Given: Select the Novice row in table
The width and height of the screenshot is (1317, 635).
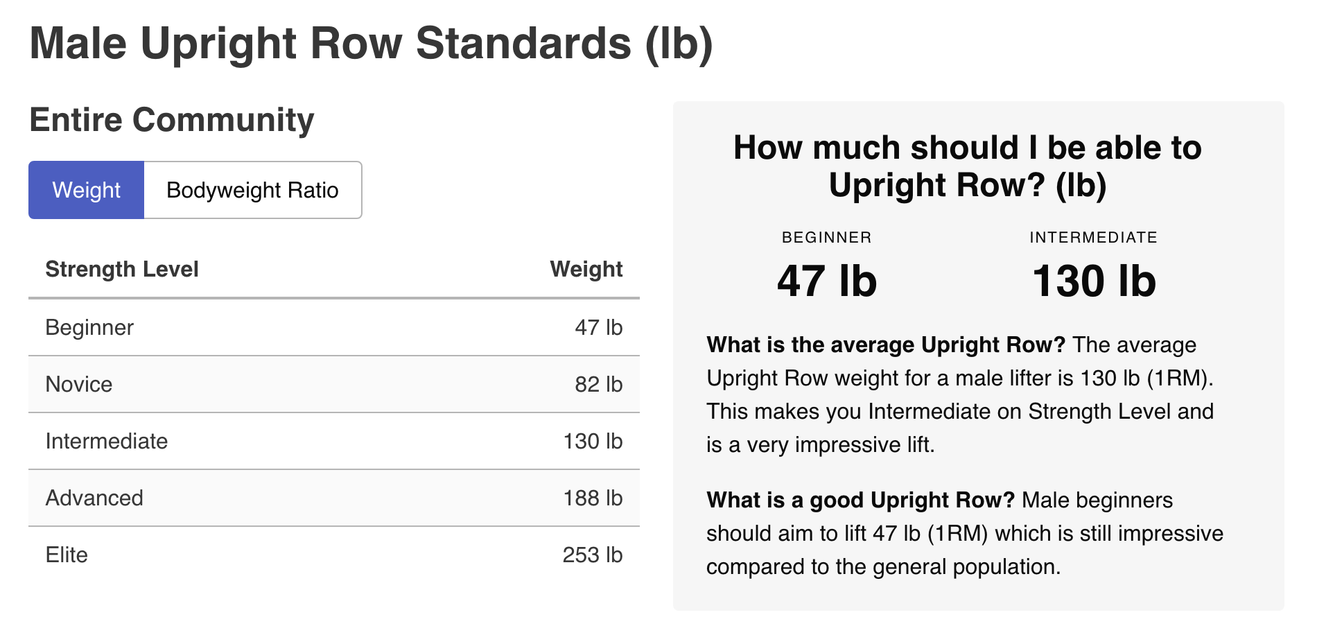Looking at the screenshot, I should (x=333, y=384).
